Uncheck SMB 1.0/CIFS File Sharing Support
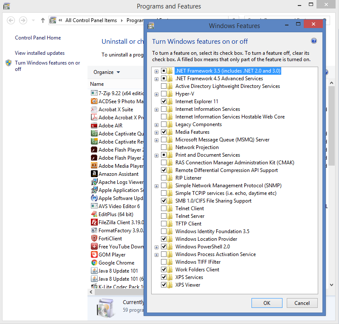The width and height of the screenshot is (339, 324). click(164, 200)
